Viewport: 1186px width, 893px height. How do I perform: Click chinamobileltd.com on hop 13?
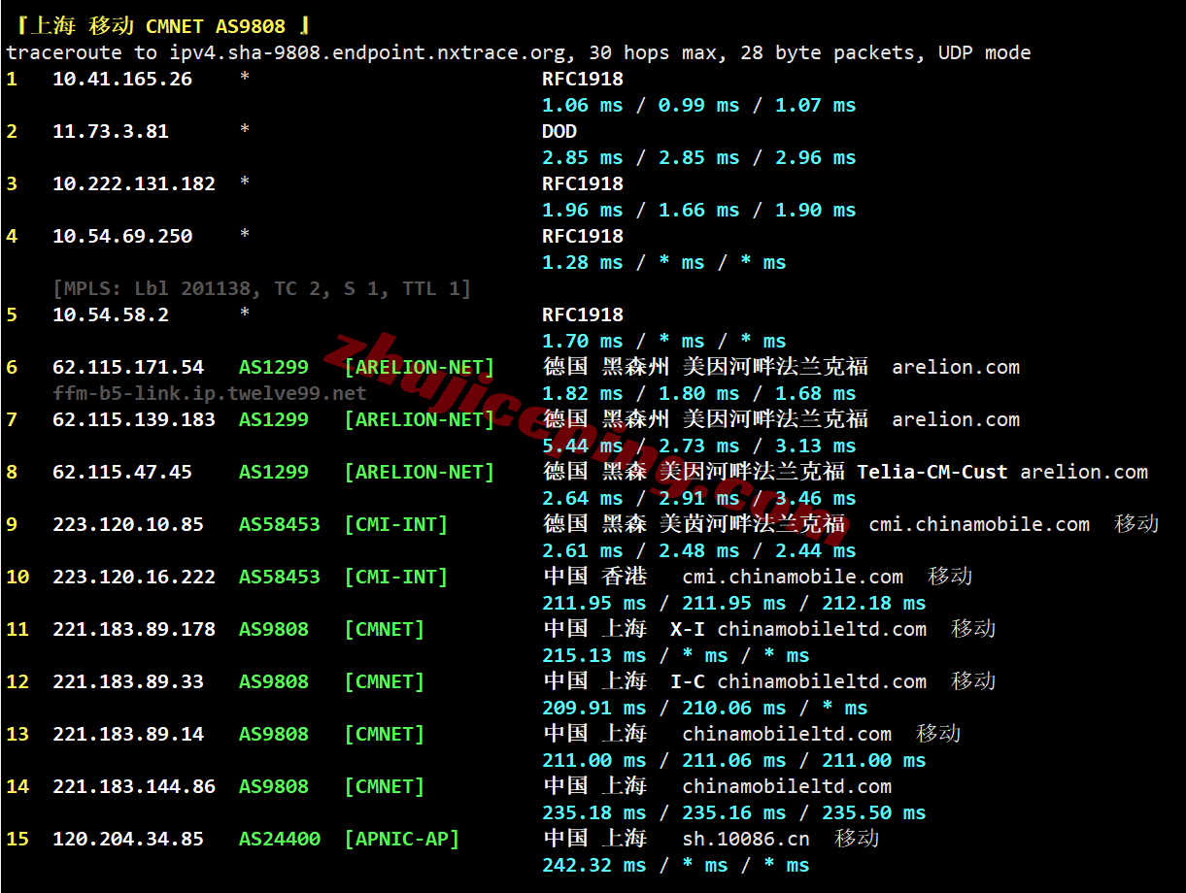pyautogui.click(x=787, y=734)
